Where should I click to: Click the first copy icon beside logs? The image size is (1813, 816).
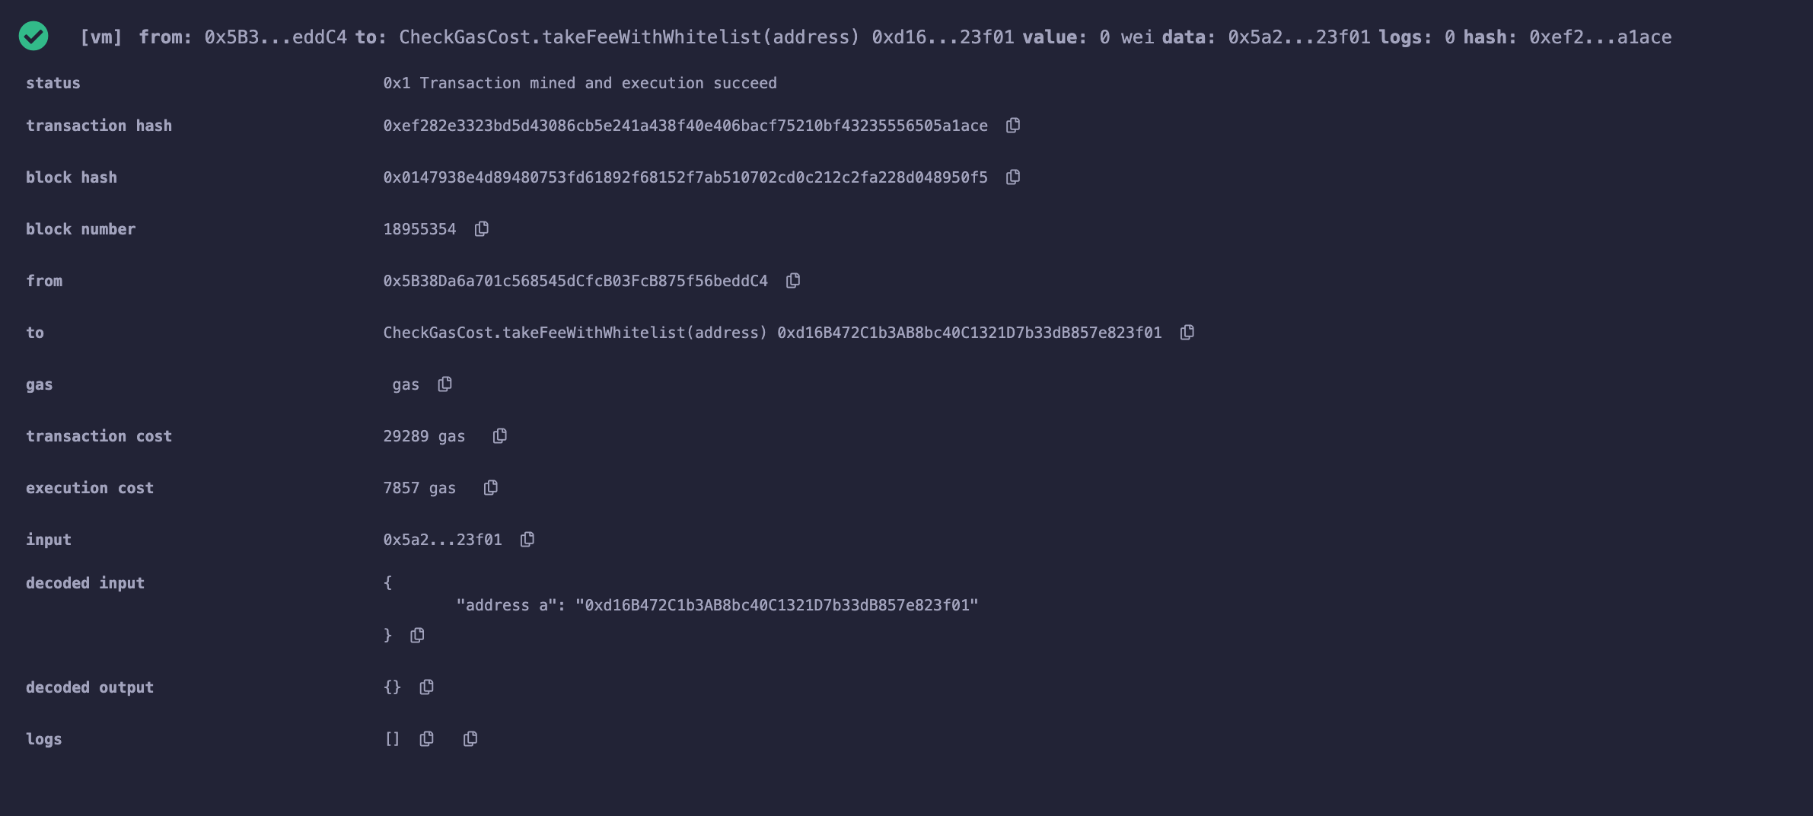(426, 739)
